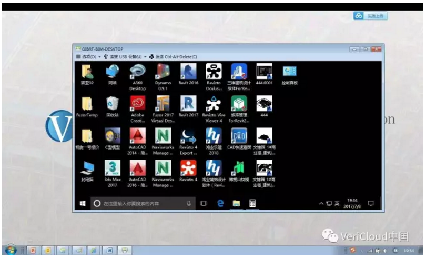Open the remote Windows 10 Start button
Viewport: 426px width, 258px height.
83,204
